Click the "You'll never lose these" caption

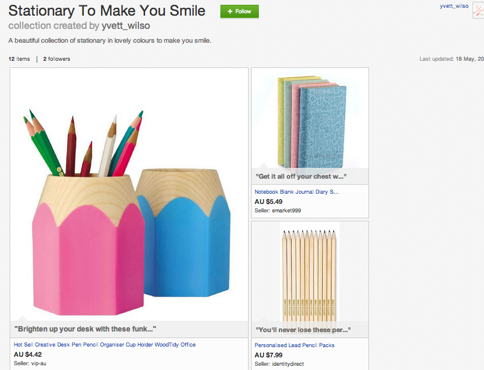point(303,330)
